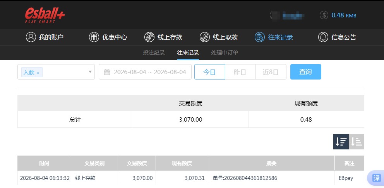Click the 现有额度 header in summary table
The image size is (384, 188).
point(306,103)
